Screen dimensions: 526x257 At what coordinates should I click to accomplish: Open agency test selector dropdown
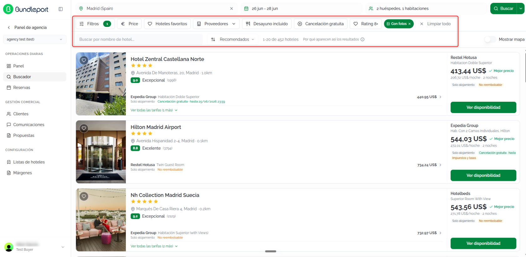click(35, 39)
